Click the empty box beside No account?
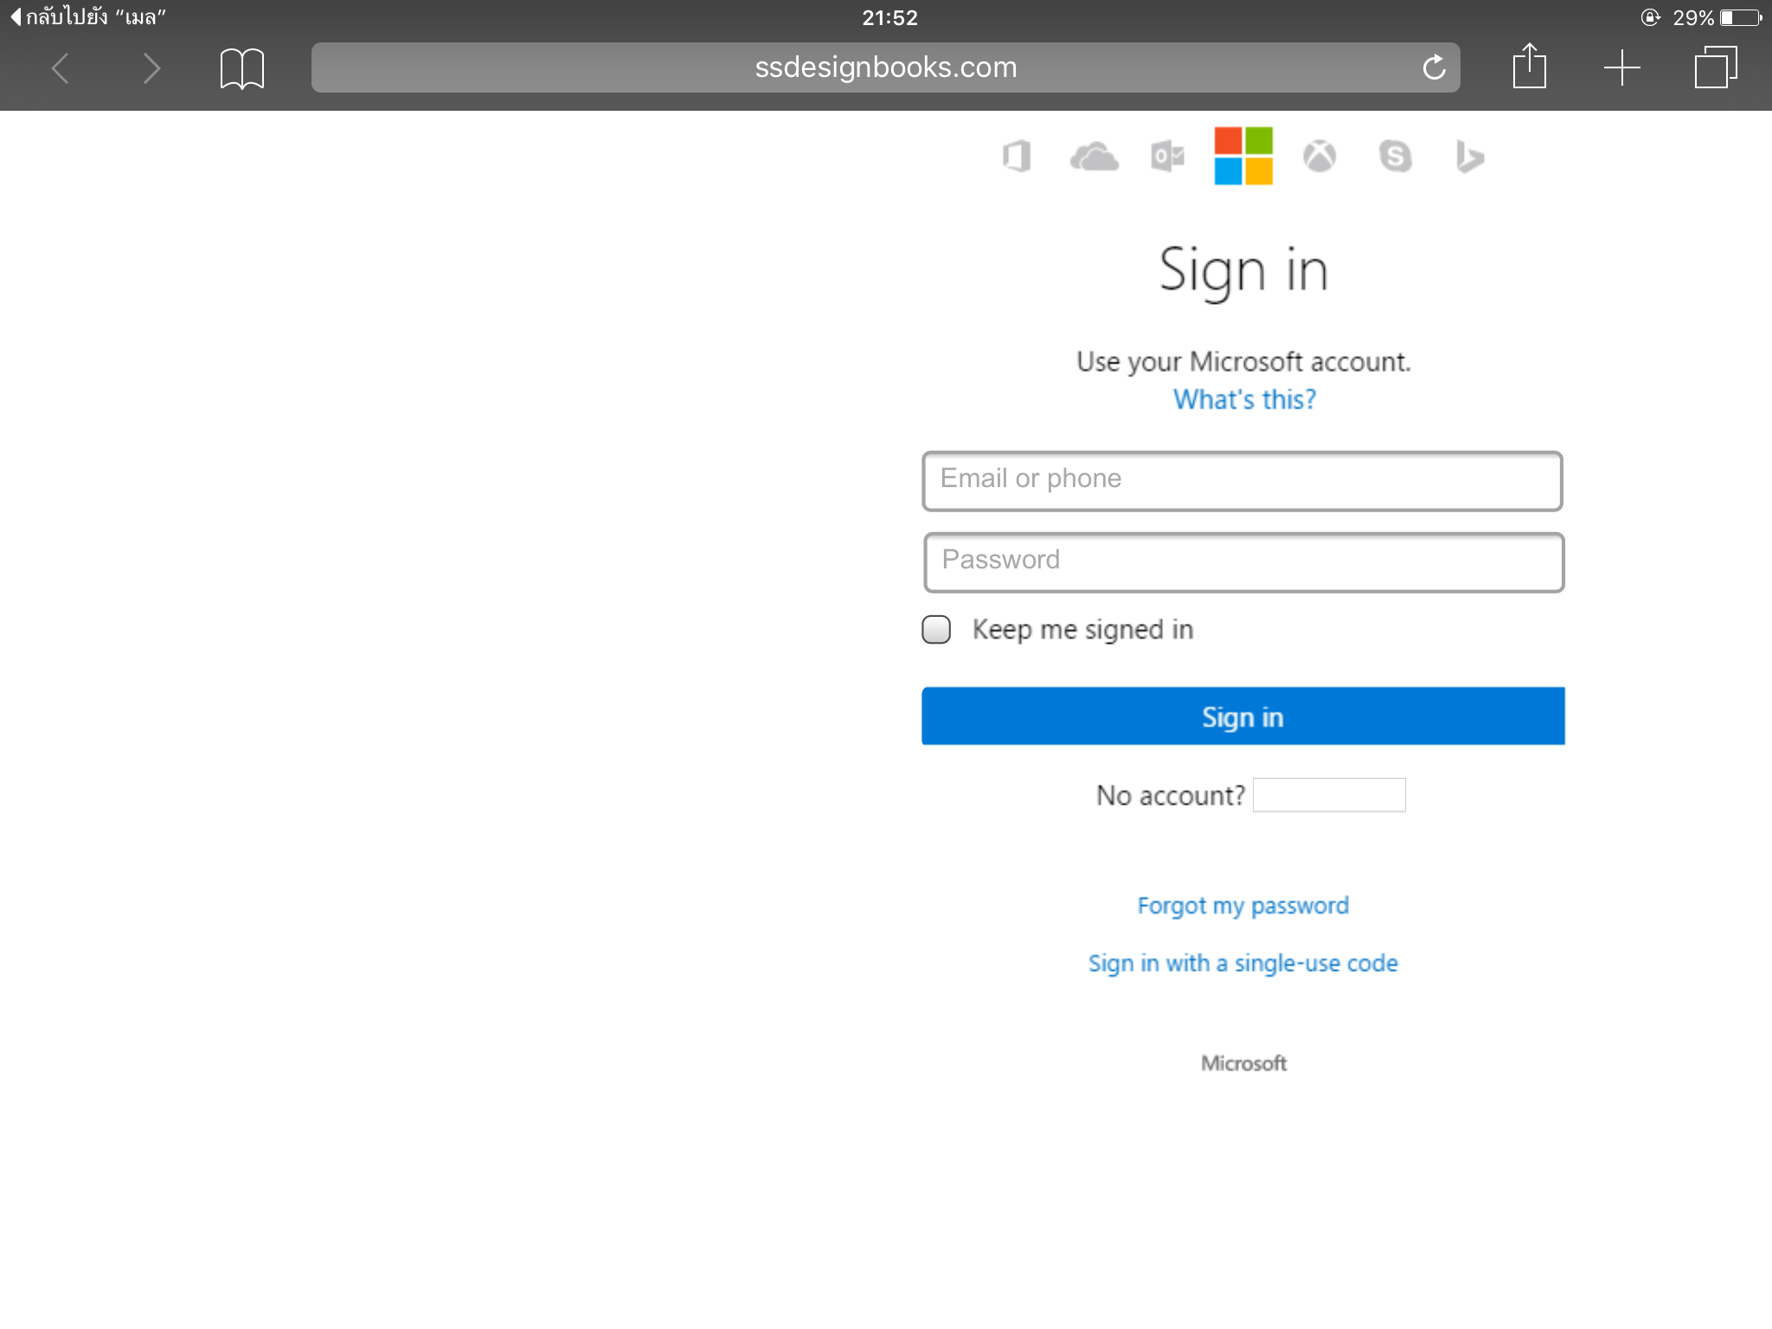Image resolution: width=1772 pixels, height=1329 pixels. click(1329, 795)
